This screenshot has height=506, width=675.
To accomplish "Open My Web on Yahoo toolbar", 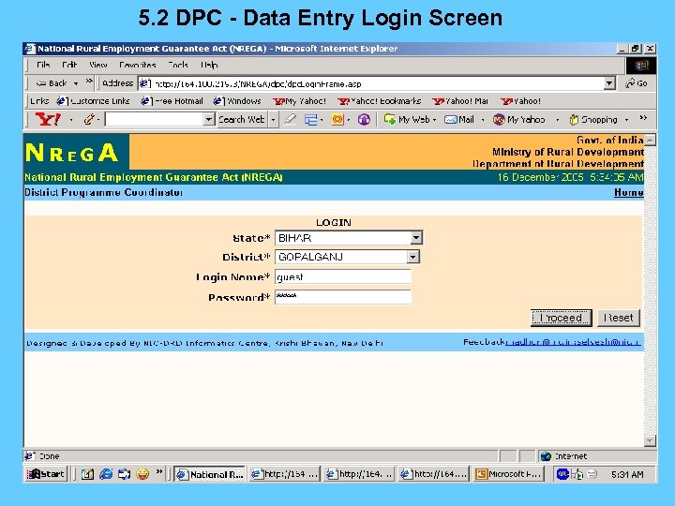I will tap(407, 120).
